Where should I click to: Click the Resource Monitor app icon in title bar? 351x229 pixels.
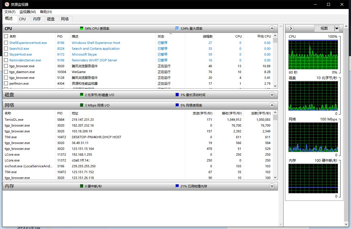tap(7, 4)
